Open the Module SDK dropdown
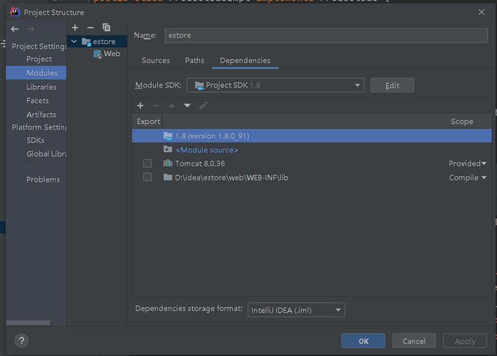This screenshot has width=497, height=356. [275, 85]
